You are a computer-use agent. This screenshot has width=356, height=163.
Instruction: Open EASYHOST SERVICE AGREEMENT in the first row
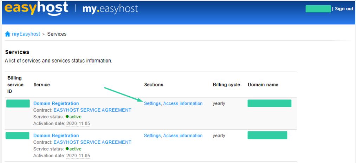coord(92,110)
